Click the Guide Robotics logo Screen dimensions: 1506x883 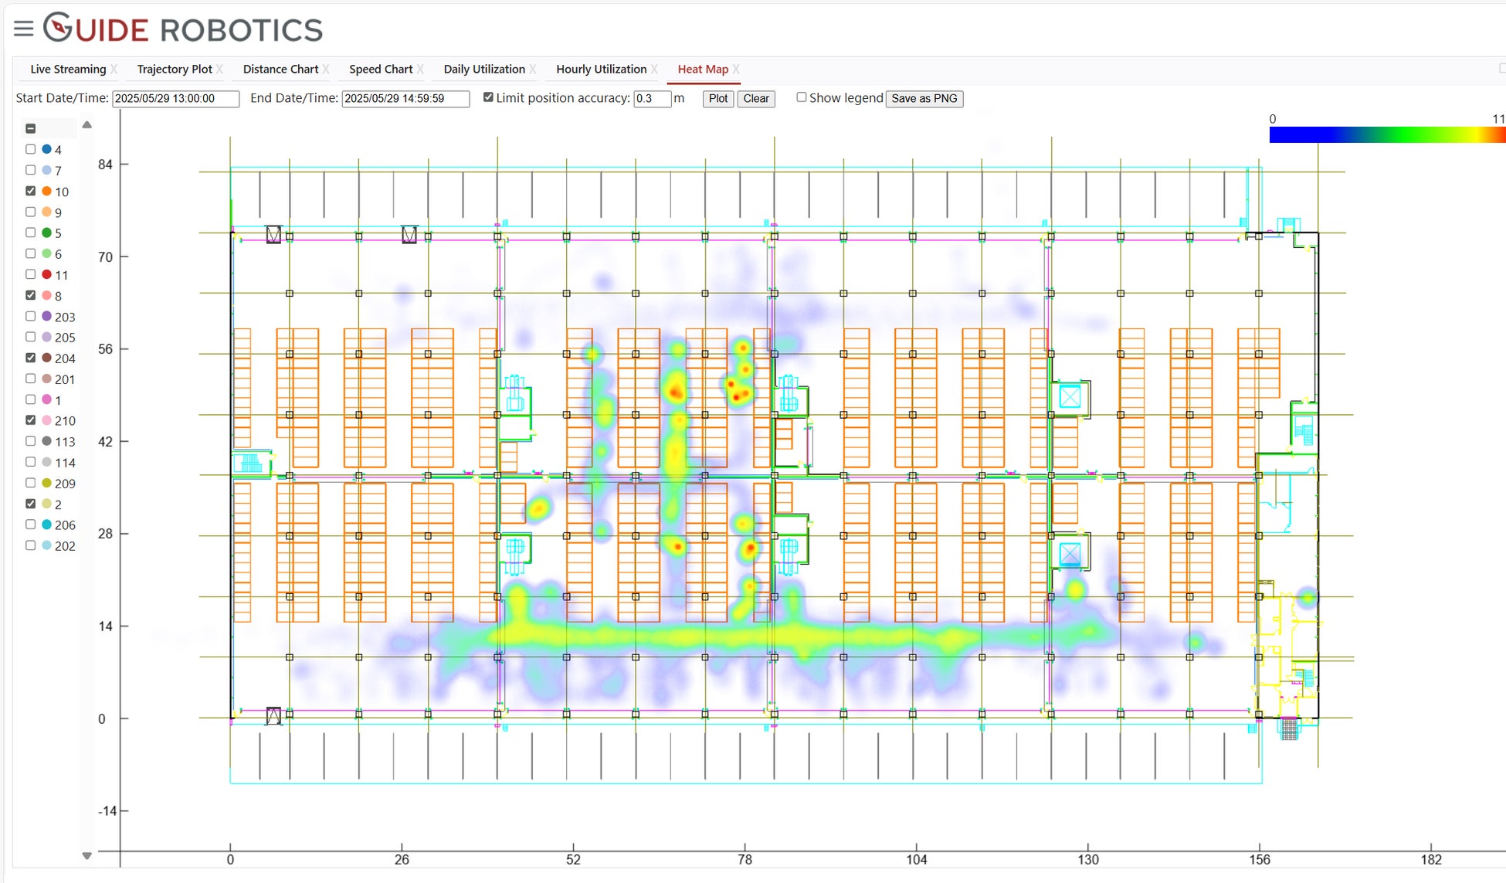coord(183,29)
